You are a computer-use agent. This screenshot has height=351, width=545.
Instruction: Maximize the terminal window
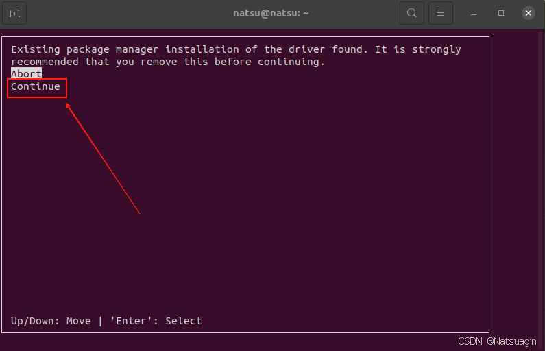click(x=501, y=13)
